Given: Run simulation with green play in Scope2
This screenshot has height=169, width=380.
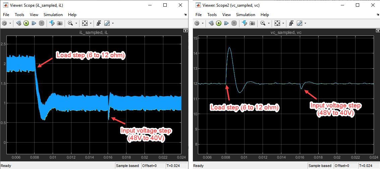Looking at the screenshot, I should point(219,23).
